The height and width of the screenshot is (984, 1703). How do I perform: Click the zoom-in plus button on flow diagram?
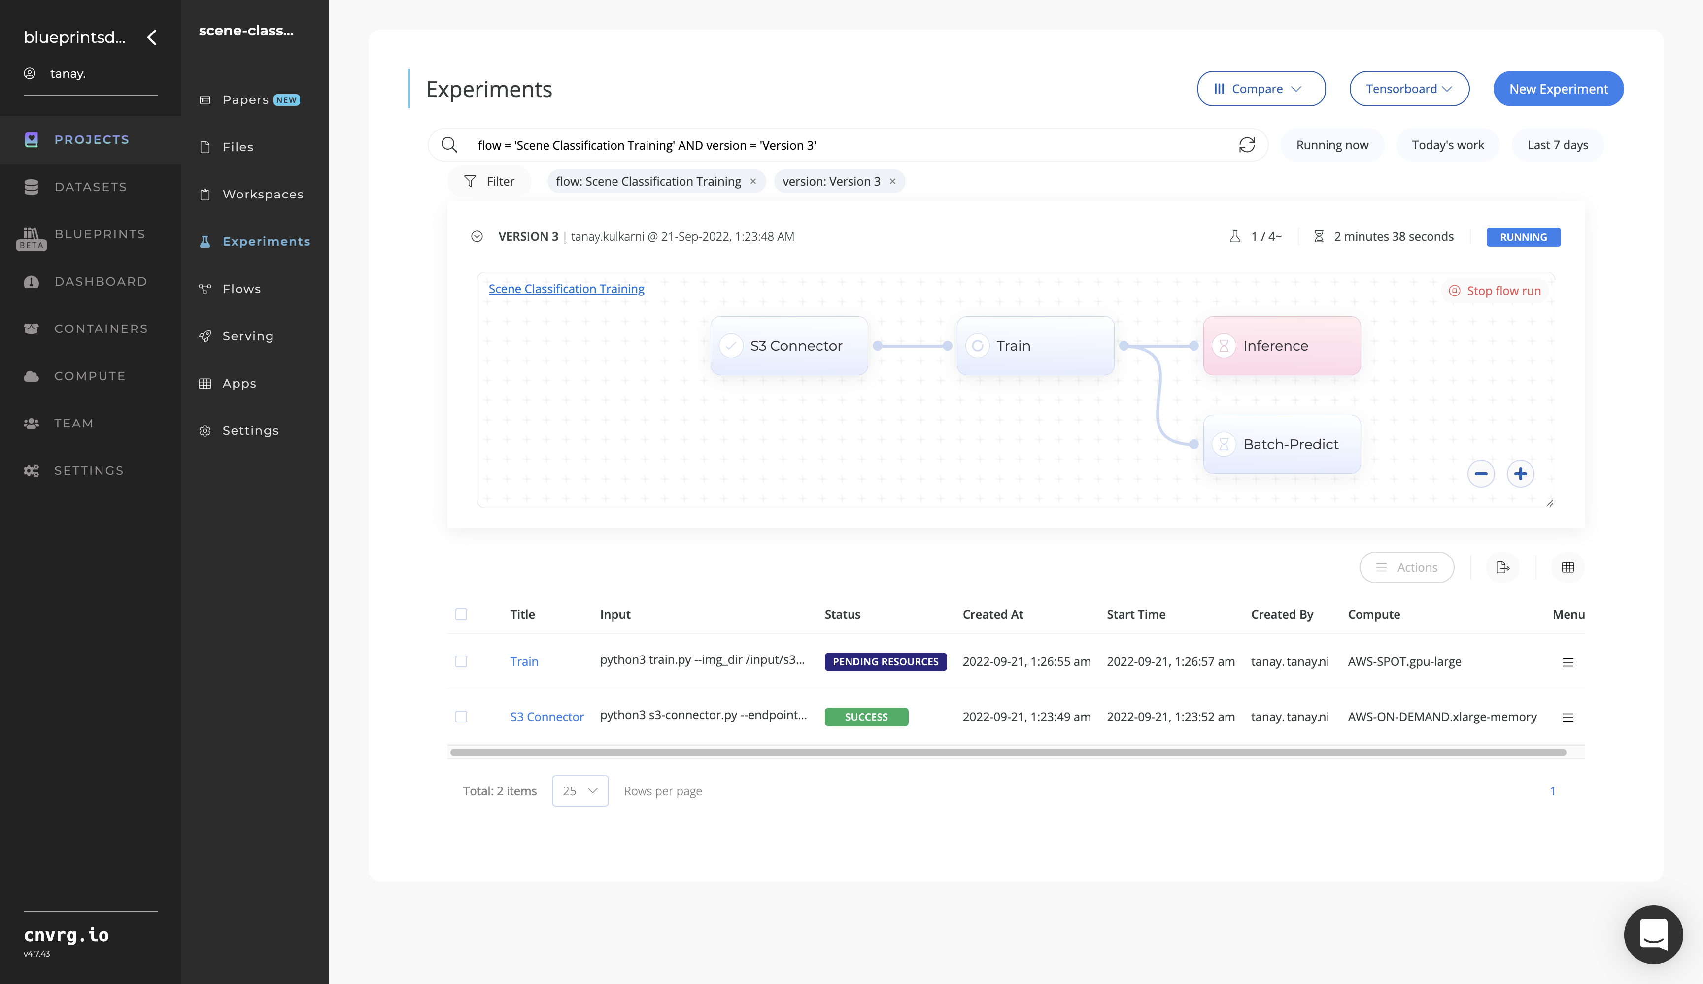coord(1520,473)
